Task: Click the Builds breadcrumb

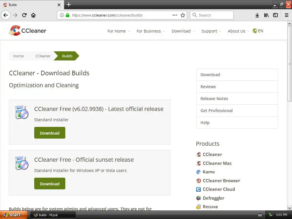Action: 67,56
